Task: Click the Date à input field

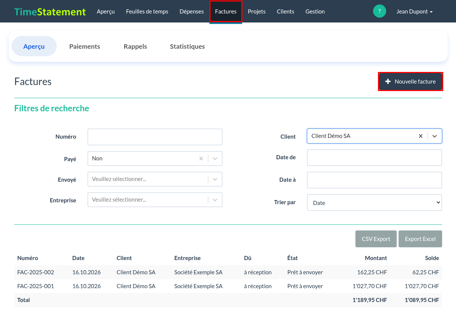Action: 375,180
